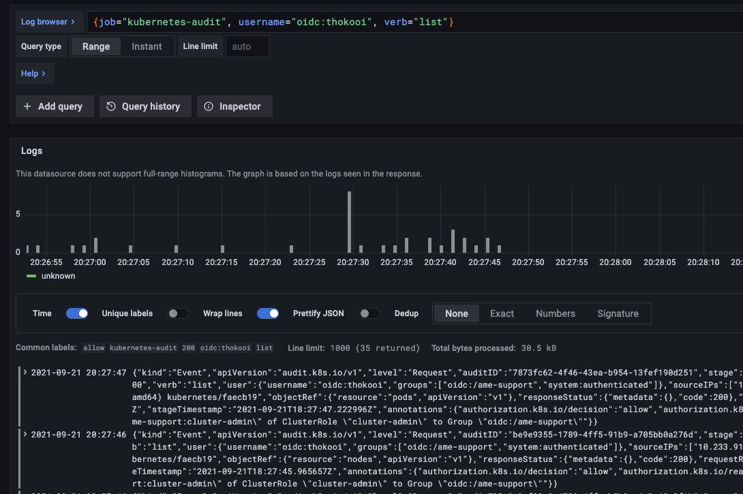Click the Logs panel title
The height and width of the screenshot is (494, 743).
click(x=32, y=151)
